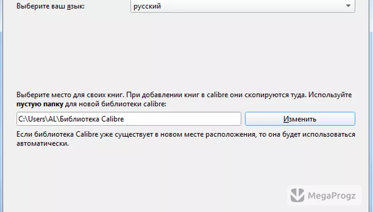Click the 'для новой библиотеки' phrase

103,104
